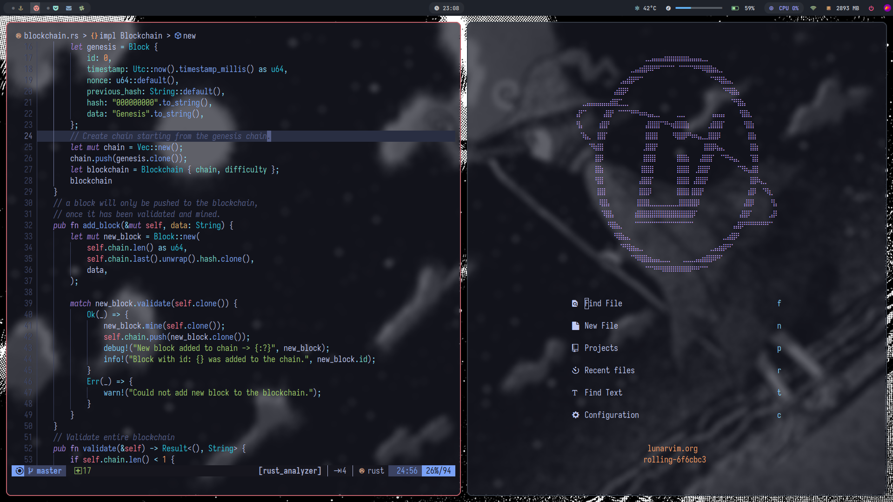The height and width of the screenshot is (502, 893).
Task: Switch to the Chrome workspace icon
Action: click(36, 8)
